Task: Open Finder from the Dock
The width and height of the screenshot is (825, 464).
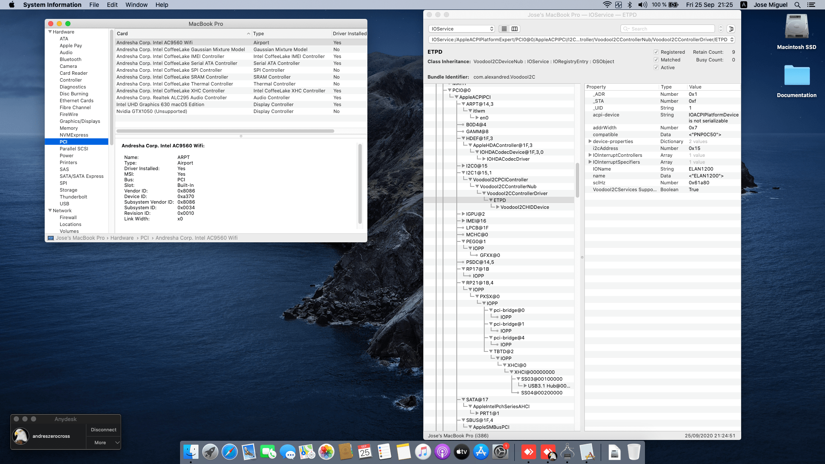Action: (191, 452)
